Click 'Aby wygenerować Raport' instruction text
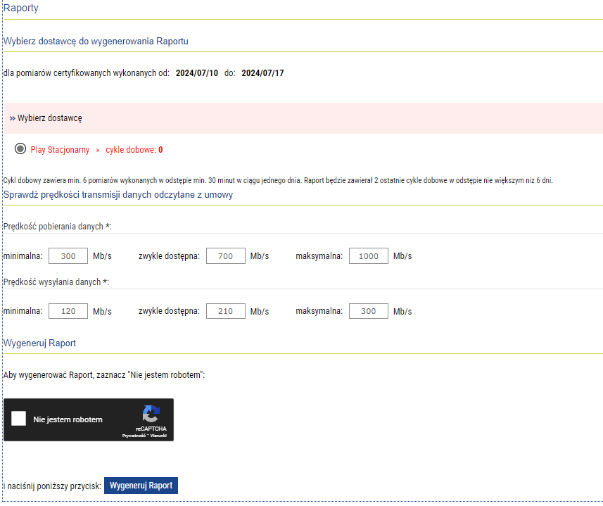603x506 pixels. 104,375
